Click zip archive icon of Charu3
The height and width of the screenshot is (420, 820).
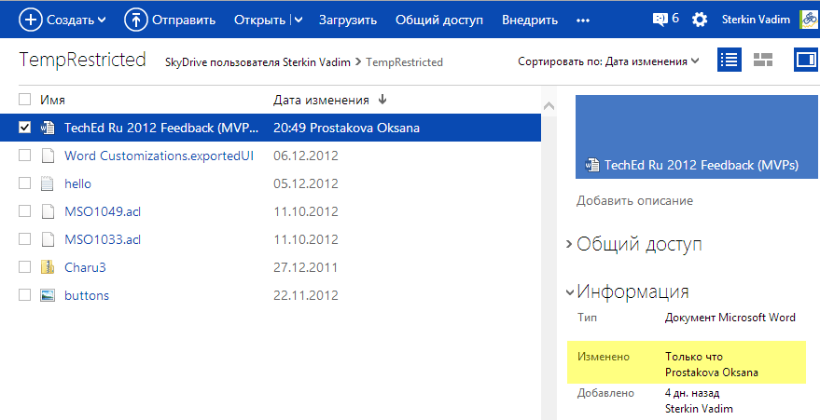click(x=48, y=267)
